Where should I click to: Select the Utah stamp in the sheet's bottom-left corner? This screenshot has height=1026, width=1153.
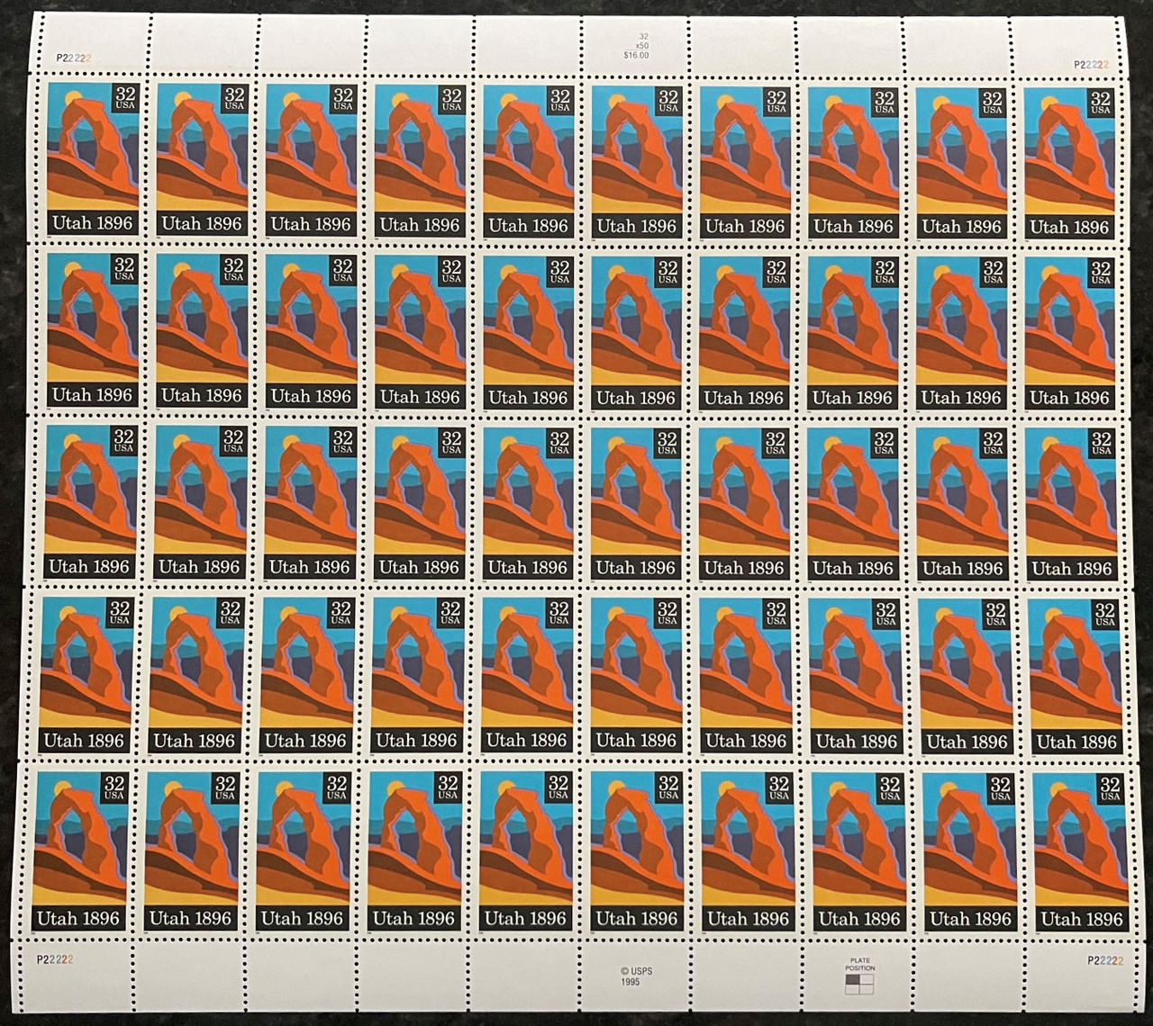(x=78, y=850)
